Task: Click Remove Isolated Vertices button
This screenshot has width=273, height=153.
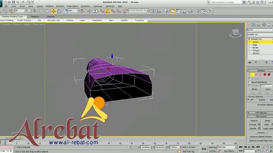Action: click(x=261, y=137)
